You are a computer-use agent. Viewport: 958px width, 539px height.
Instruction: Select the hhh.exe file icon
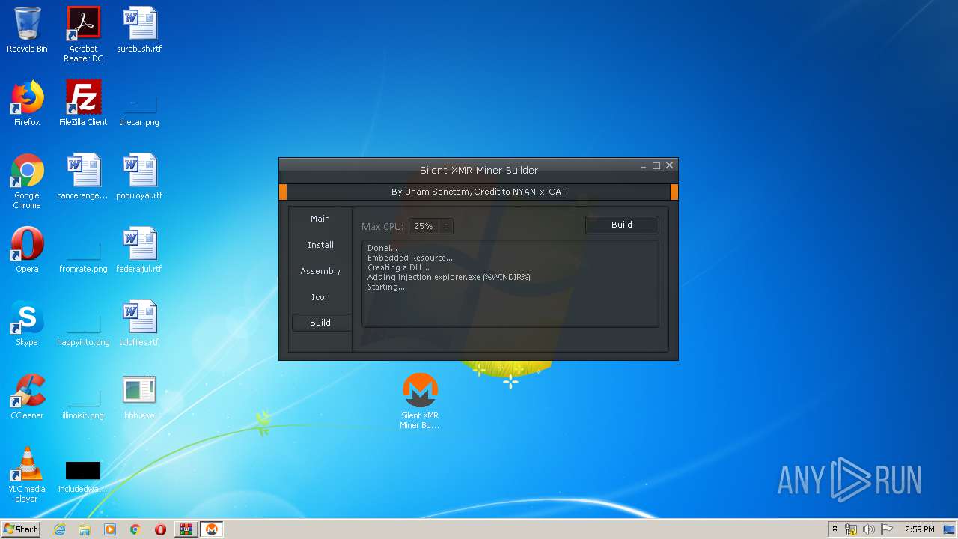coord(139,397)
